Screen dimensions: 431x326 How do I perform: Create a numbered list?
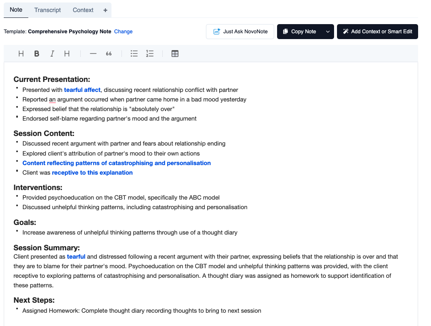[x=150, y=54]
